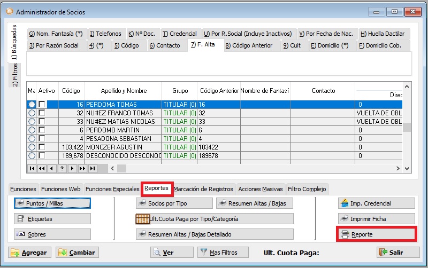The image size is (428, 268).
Task: Skip back a page of records
Action: coord(42,168)
